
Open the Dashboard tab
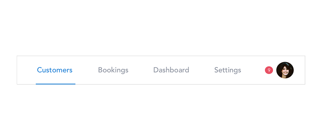click(x=171, y=70)
